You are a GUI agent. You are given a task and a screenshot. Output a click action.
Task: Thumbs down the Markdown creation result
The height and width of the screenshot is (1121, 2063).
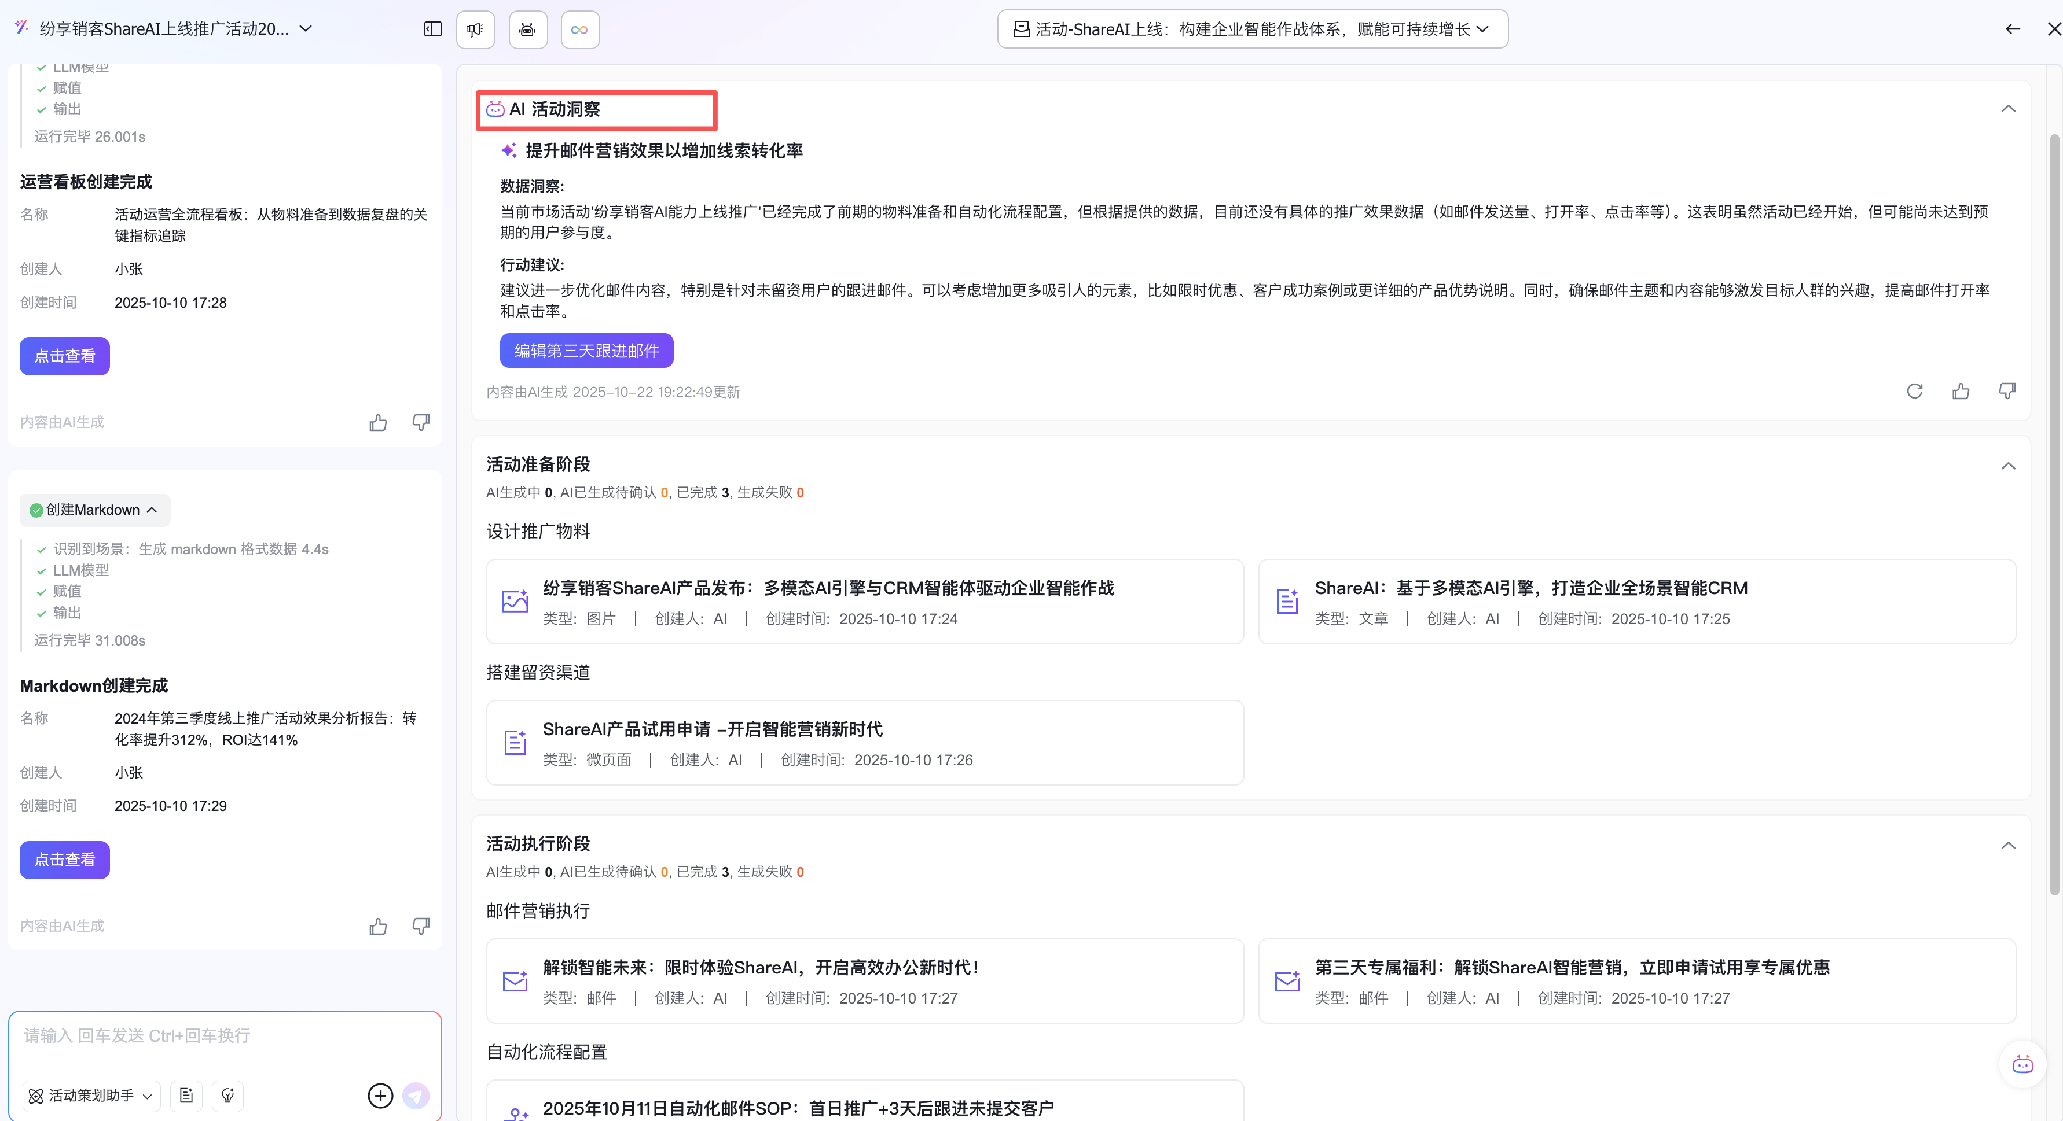(x=420, y=925)
